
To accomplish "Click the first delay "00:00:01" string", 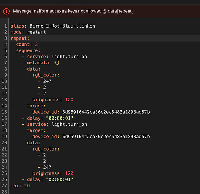I will pyautogui.click(x=59, y=118).
